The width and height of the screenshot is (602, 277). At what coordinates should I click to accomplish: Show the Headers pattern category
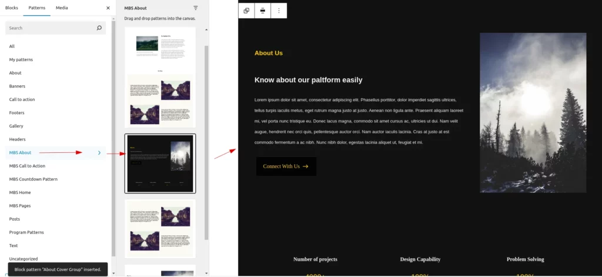pos(17,139)
